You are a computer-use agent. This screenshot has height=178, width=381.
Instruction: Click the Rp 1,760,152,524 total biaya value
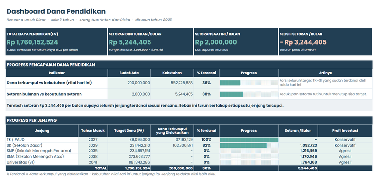tap(32, 42)
